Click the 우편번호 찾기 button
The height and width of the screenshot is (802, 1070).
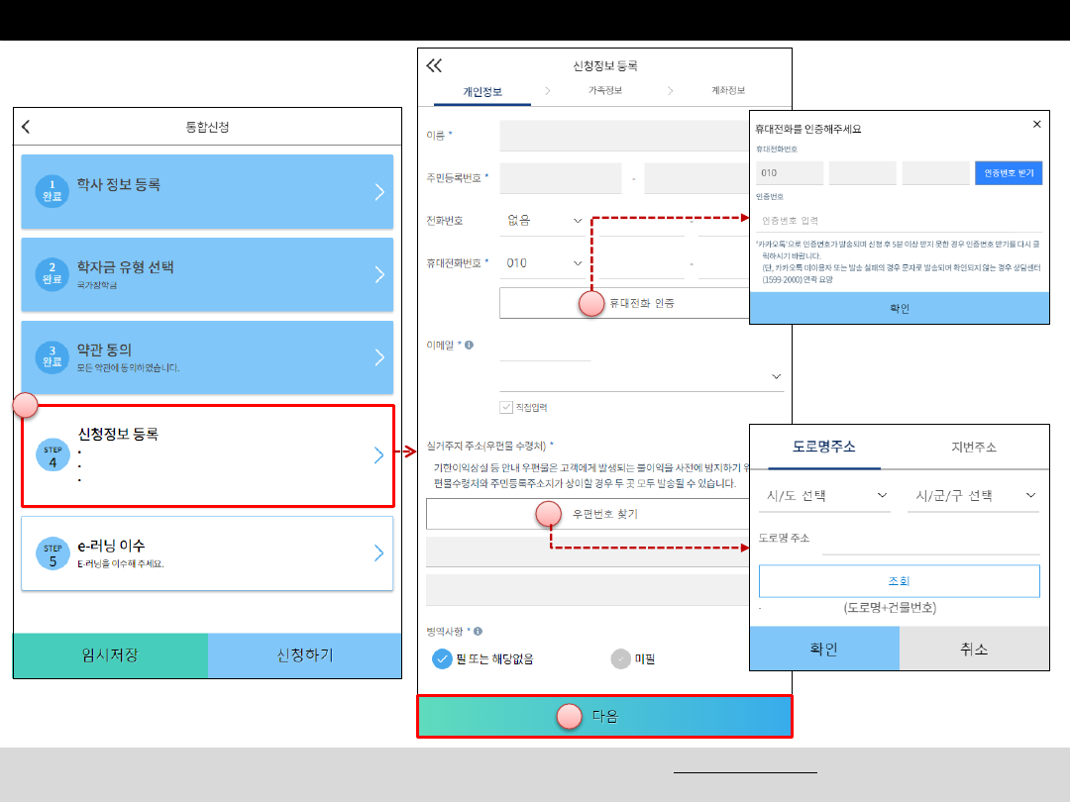tap(604, 514)
